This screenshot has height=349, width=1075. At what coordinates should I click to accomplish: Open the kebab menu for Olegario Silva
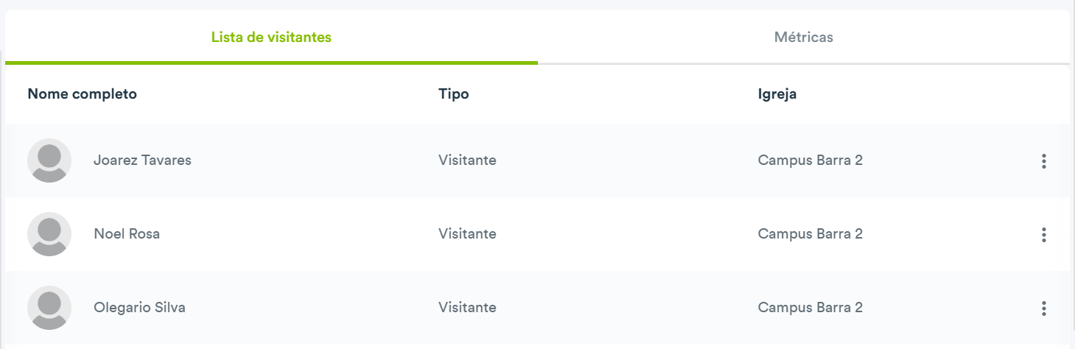point(1043,309)
